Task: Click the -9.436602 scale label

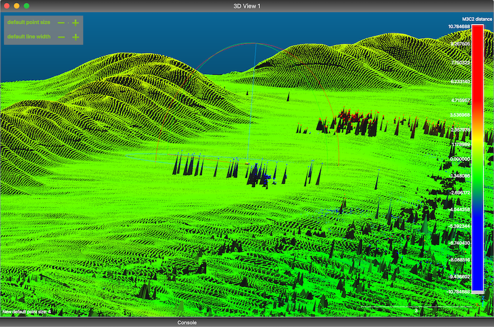Action: (459, 276)
